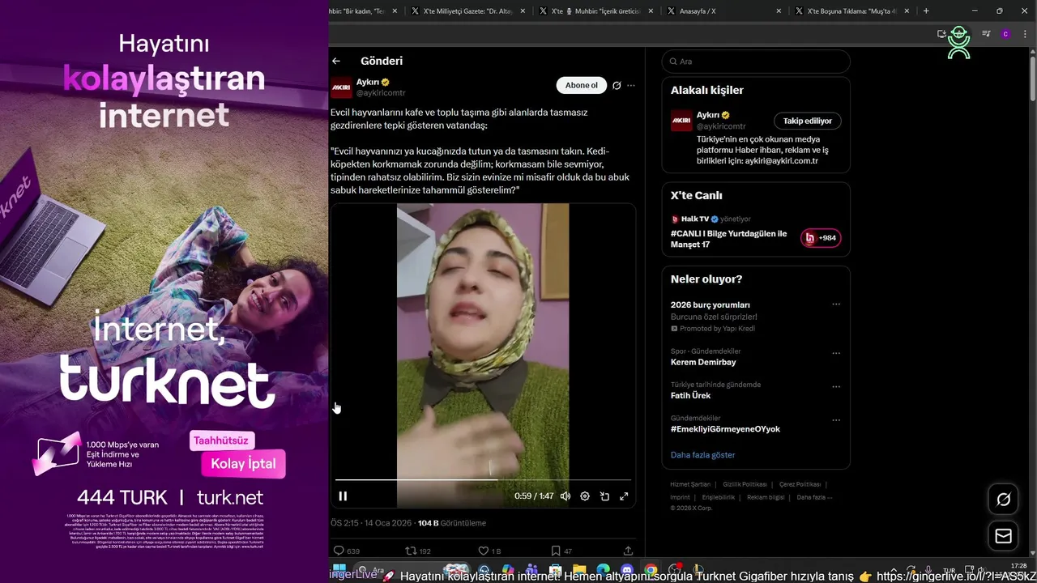Expand the Daha fazla footer menu
This screenshot has height=583, width=1037.
coord(814,497)
